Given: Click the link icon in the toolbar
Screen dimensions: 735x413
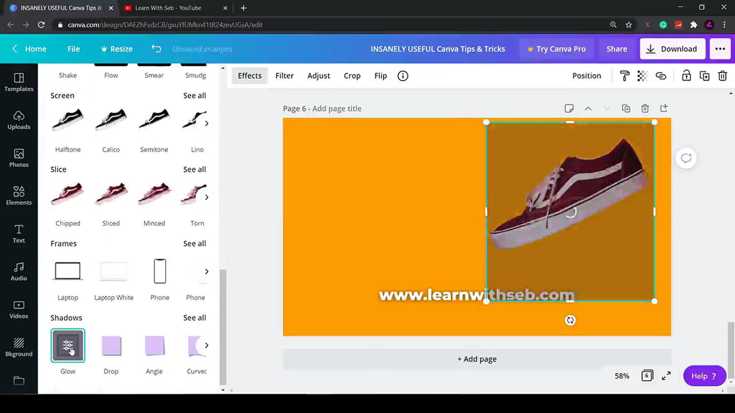Looking at the screenshot, I should (x=661, y=76).
